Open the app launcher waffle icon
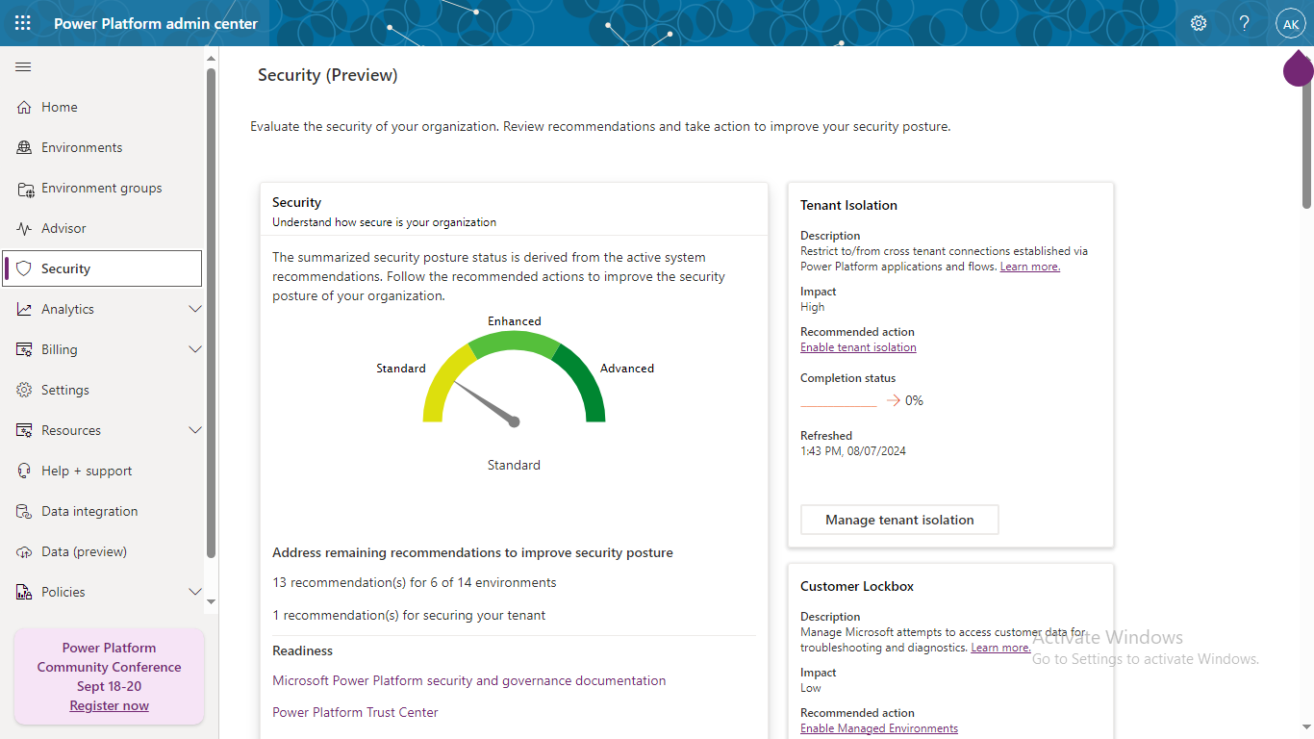 pyautogui.click(x=23, y=23)
